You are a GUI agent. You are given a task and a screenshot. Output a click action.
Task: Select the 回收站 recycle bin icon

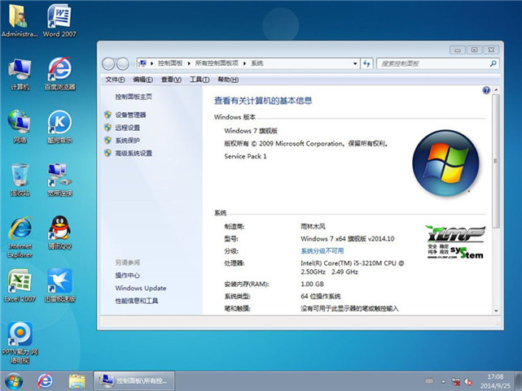pos(20,180)
